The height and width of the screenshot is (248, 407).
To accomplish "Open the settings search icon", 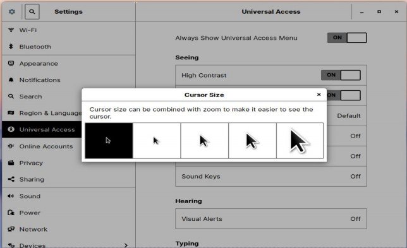I will [x=32, y=11].
